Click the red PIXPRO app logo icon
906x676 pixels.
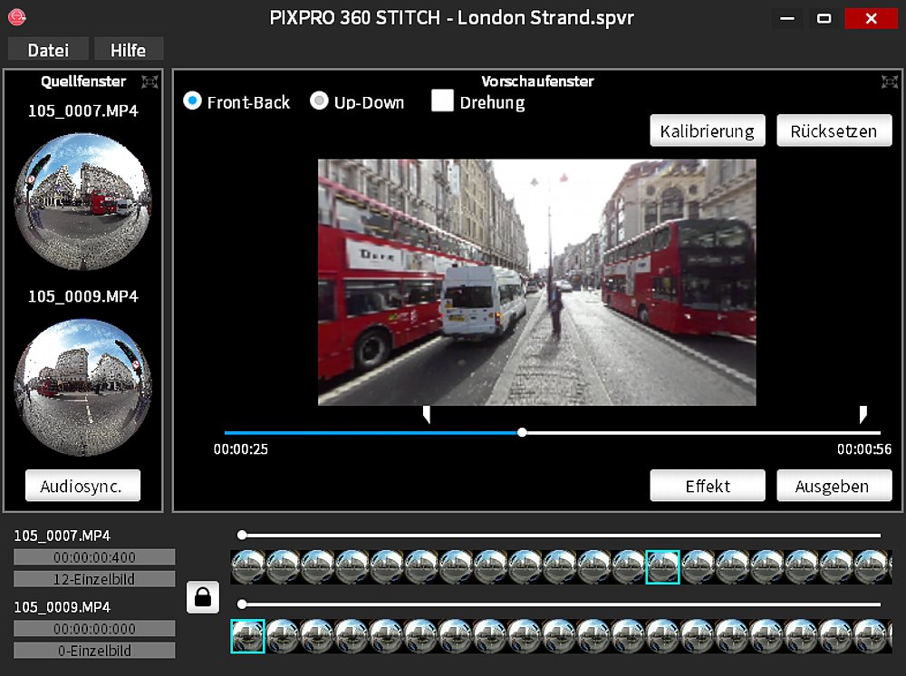(x=18, y=17)
